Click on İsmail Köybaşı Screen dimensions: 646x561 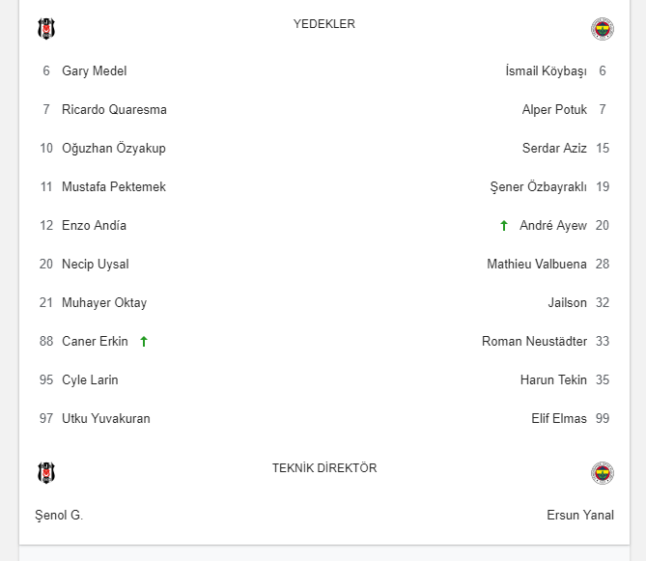(x=546, y=70)
